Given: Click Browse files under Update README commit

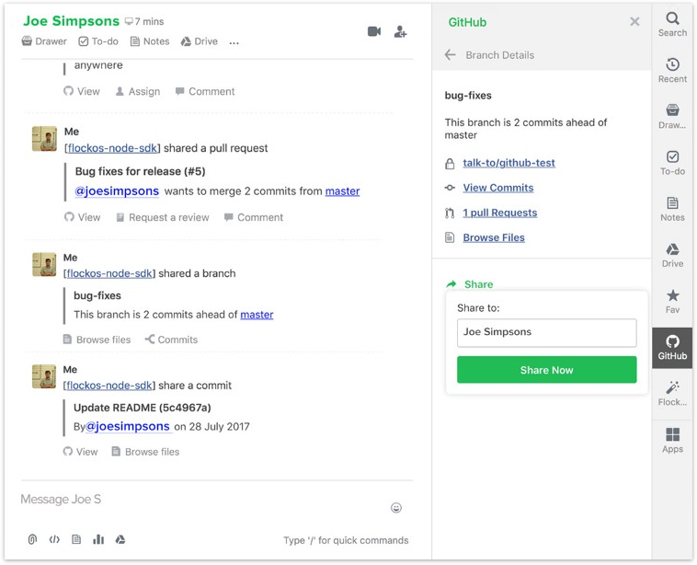Looking at the screenshot, I should 145,452.
